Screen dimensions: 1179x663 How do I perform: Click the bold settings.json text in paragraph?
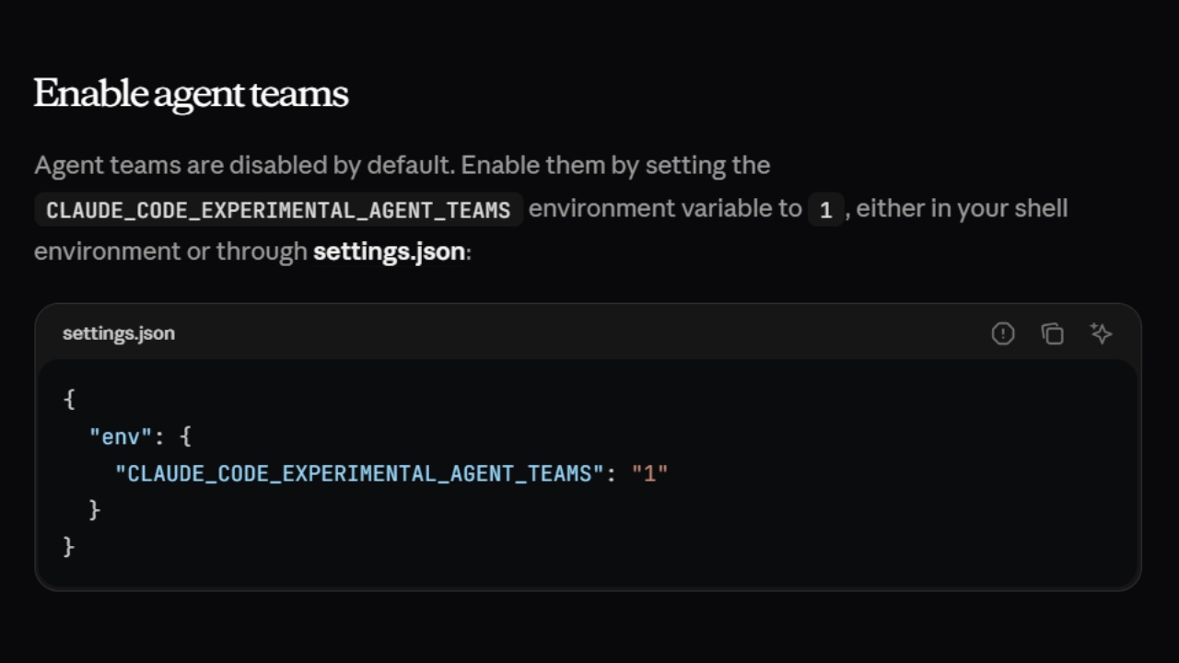click(389, 251)
